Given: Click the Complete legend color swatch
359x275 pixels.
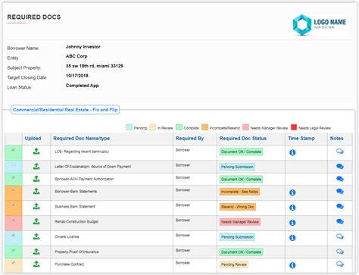Looking at the screenshot, I should pos(179,127).
